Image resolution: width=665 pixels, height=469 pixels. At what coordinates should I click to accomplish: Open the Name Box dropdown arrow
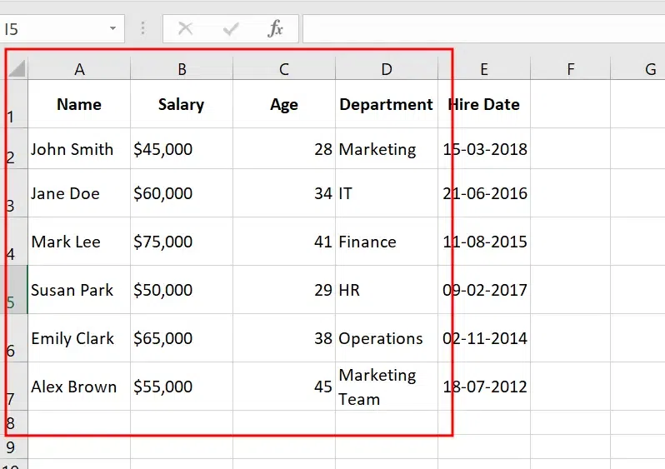tap(112, 29)
